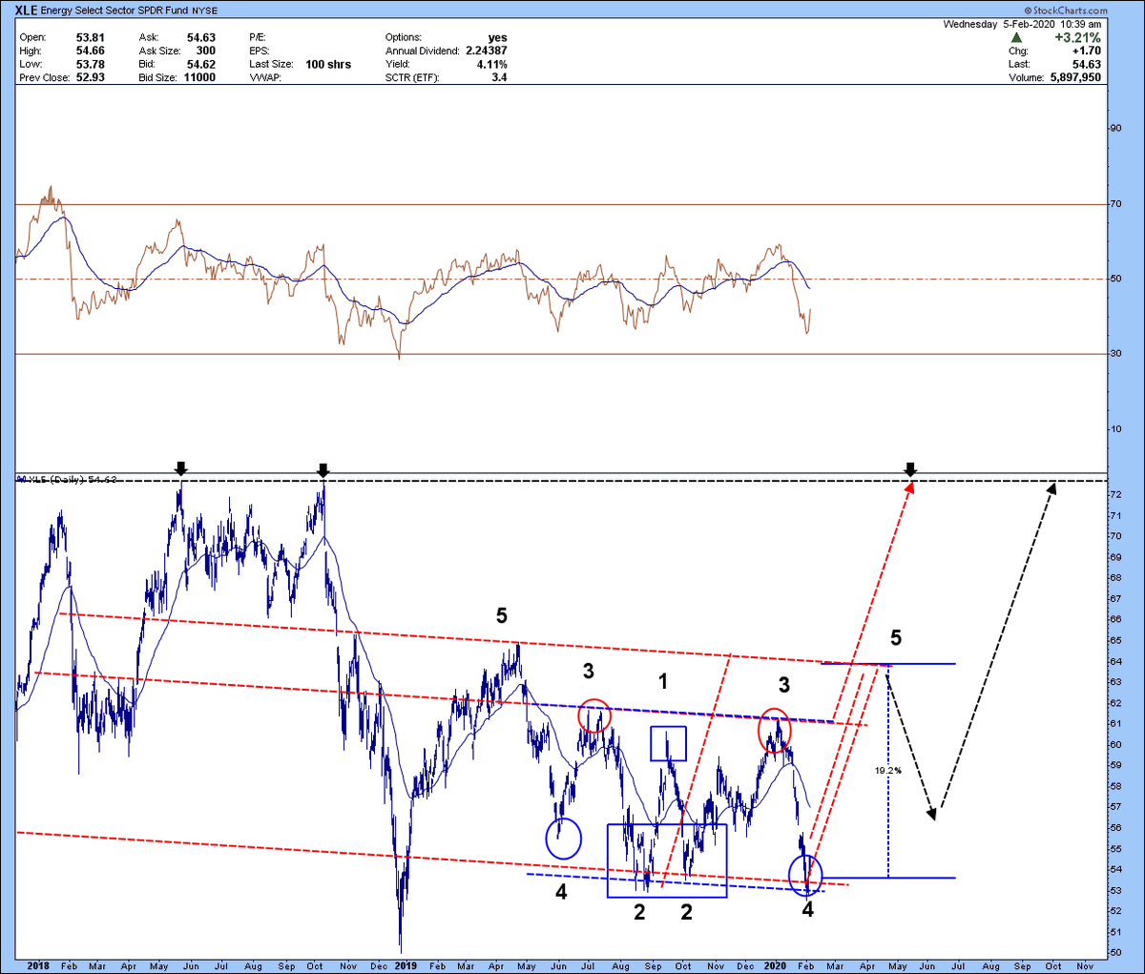Click the 2019 year label on the time axis
This screenshot has height=974, width=1145.
(406, 965)
